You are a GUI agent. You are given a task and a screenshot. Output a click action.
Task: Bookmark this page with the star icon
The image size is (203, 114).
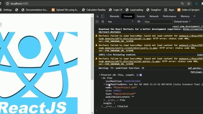point(189,3)
